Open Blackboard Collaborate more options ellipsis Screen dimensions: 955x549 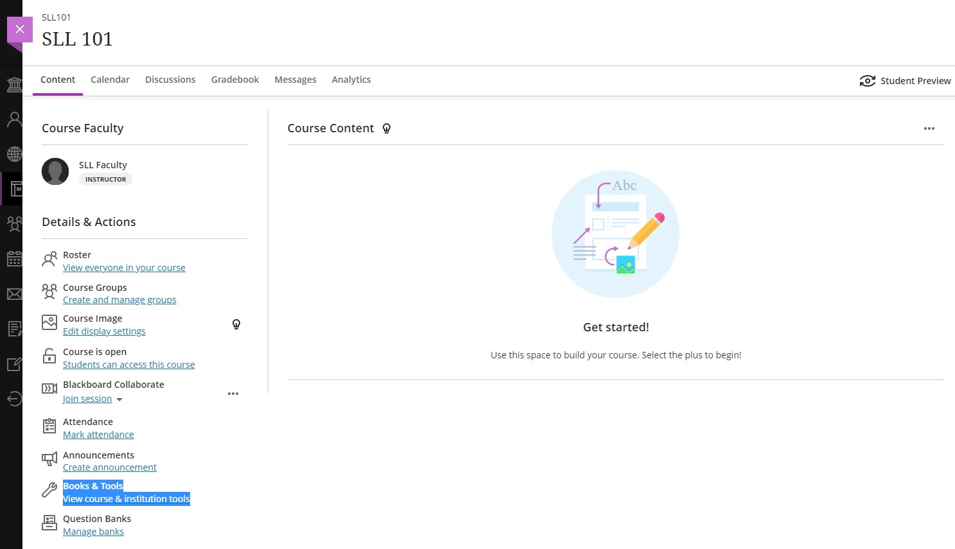(233, 394)
